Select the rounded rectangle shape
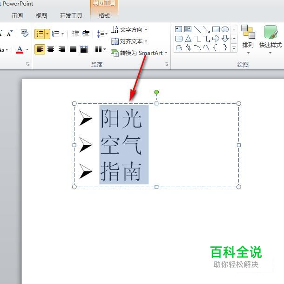This screenshot has width=284, height=284. (179, 38)
